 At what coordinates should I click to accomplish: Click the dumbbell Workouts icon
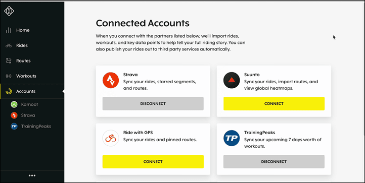click(9, 76)
